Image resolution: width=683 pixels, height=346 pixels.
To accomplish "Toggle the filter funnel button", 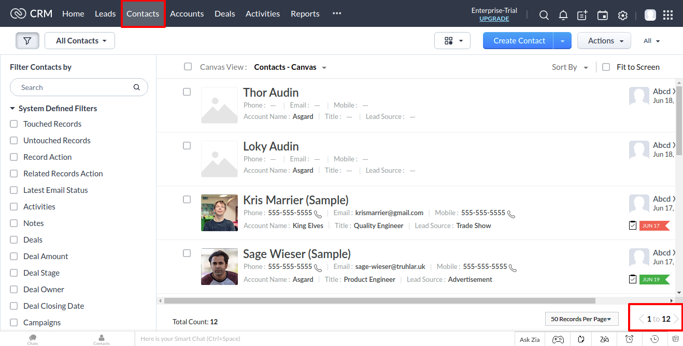I will click(27, 41).
